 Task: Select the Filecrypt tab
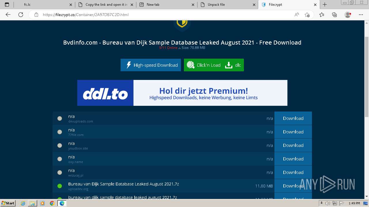click(289, 5)
